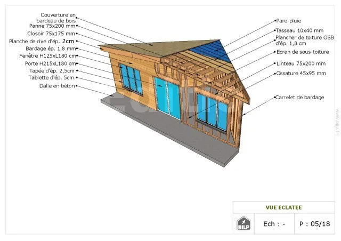Click the 'Carrelet de bardage' annotation
The image size is (341, 241).
coord(299,98)
